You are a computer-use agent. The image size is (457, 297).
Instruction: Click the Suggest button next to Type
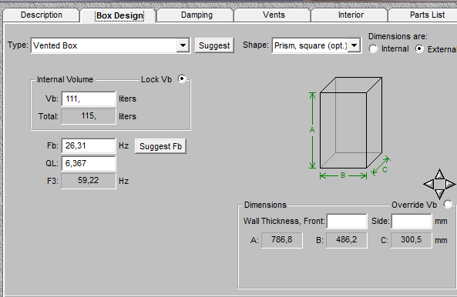pos(214,45)
